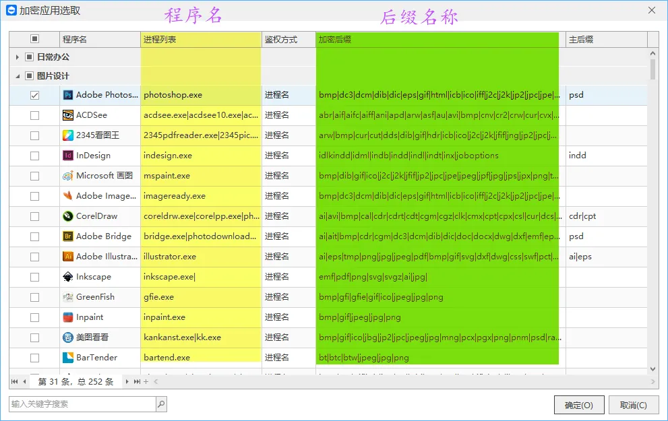Click the vertical scrollbar down arrow
Image resolution: width=668 pixels, height=421 pixels.
(652, 369)
